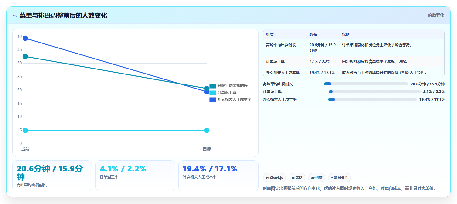Click the note 收入改善与工时效率提升共同降低了相对人工负担
The image size is (457, 204).
click(x=385, y=73)
